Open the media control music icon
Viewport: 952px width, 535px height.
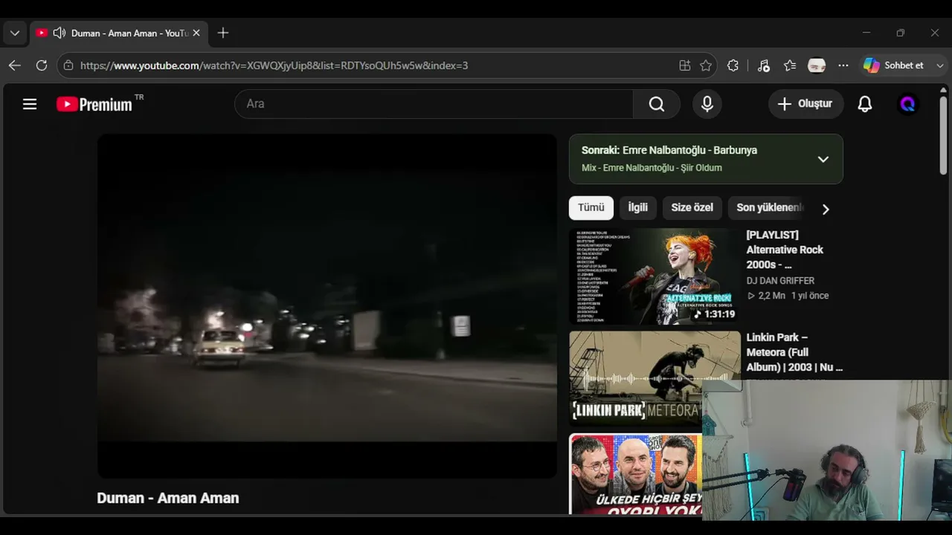click(763, 65)
